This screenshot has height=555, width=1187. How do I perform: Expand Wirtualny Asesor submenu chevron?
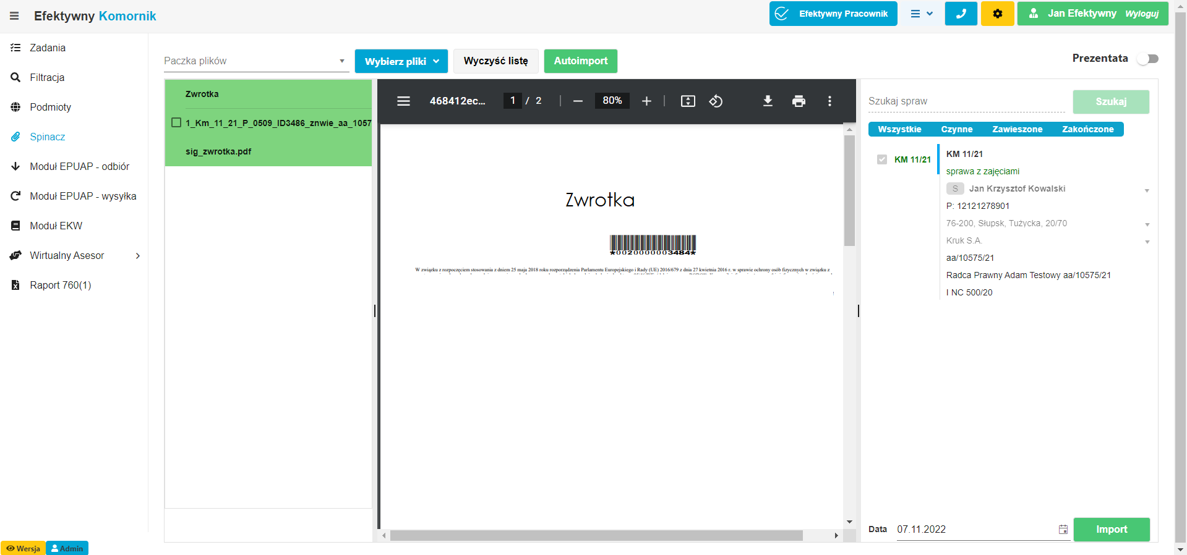click(x=137, y=256)
